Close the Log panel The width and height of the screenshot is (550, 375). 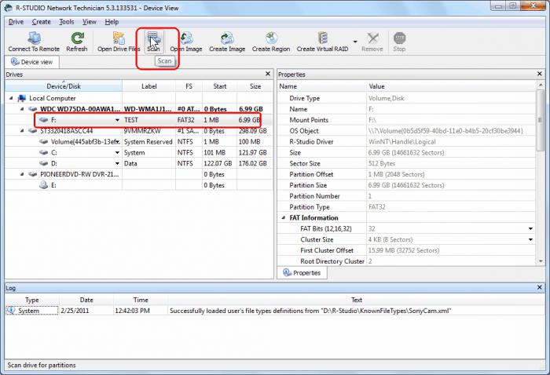(540, 287)
